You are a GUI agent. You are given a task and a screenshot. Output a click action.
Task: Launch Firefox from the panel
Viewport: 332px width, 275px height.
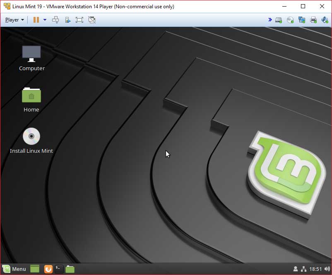tap(48, 269)
